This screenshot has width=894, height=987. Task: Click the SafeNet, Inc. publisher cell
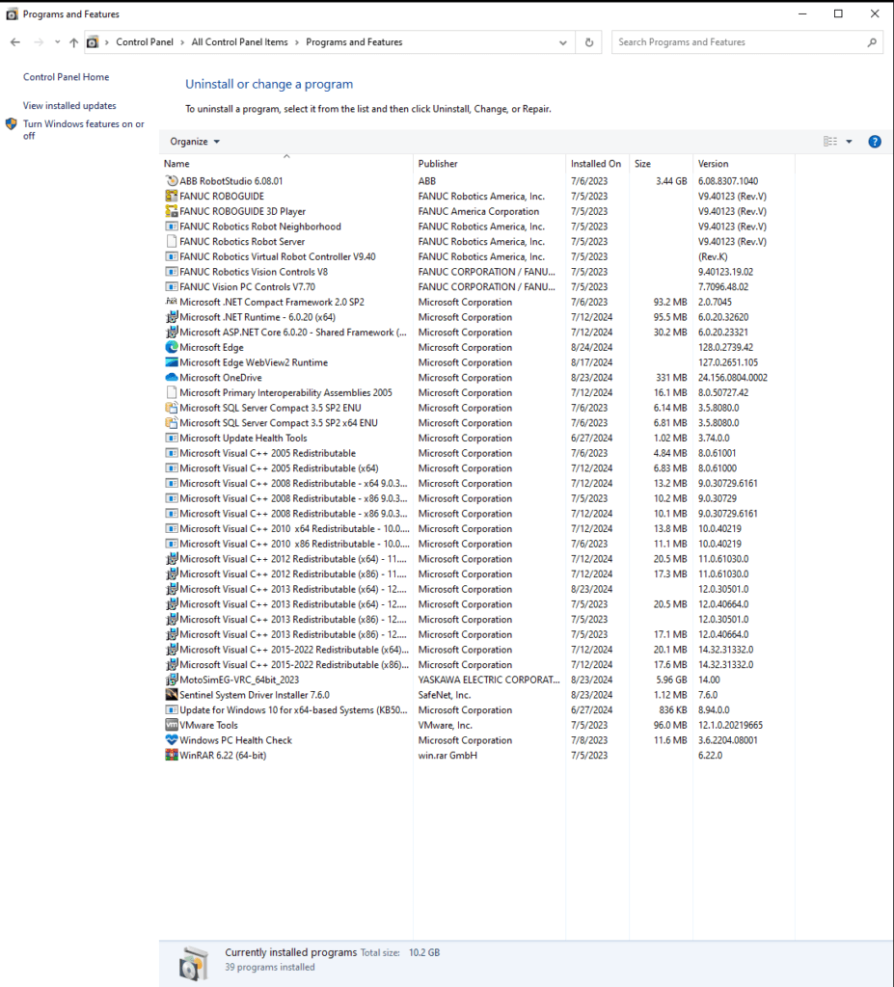[x=445, y=694]
